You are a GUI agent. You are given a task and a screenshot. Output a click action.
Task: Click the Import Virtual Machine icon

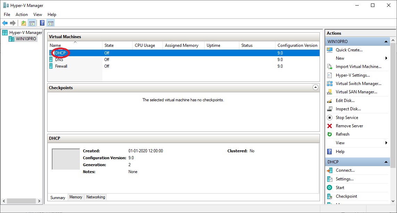tap(330, 67)
